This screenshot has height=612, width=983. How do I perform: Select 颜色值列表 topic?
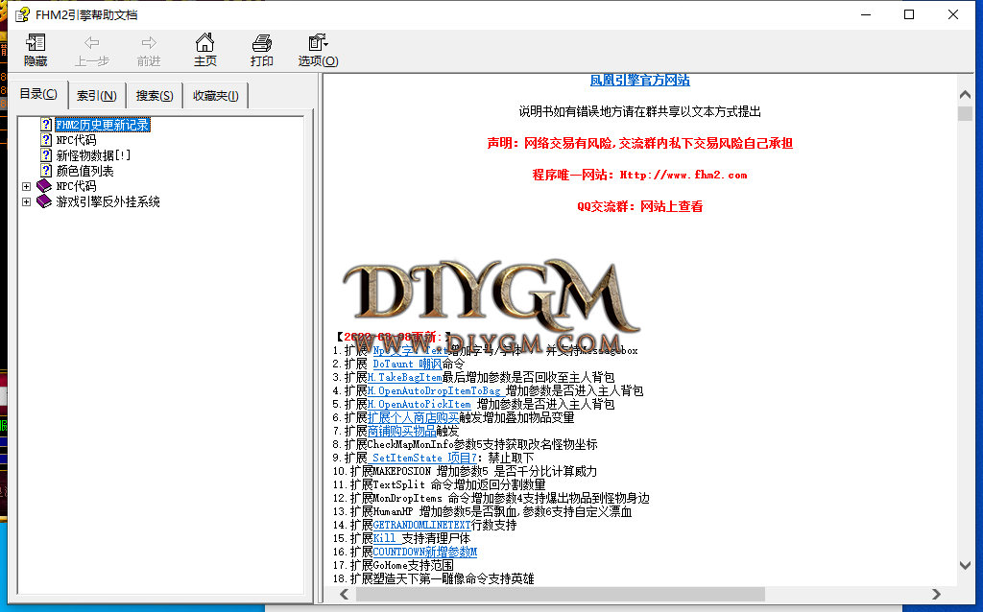85,171
